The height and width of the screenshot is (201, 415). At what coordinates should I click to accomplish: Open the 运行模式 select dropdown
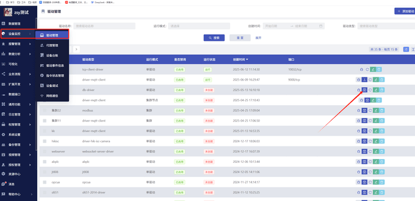199,26
